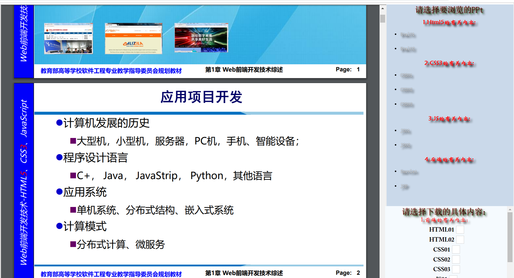
Task: Click Page: 1 footer text
Action: (x=348, y=70)
